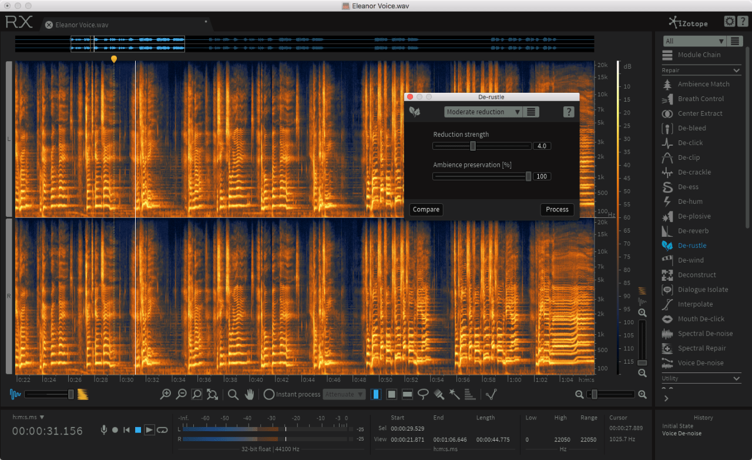This screenshot has width=752, height=460.
Task: Start recording with the microphone icon
Action: [104, 430]
